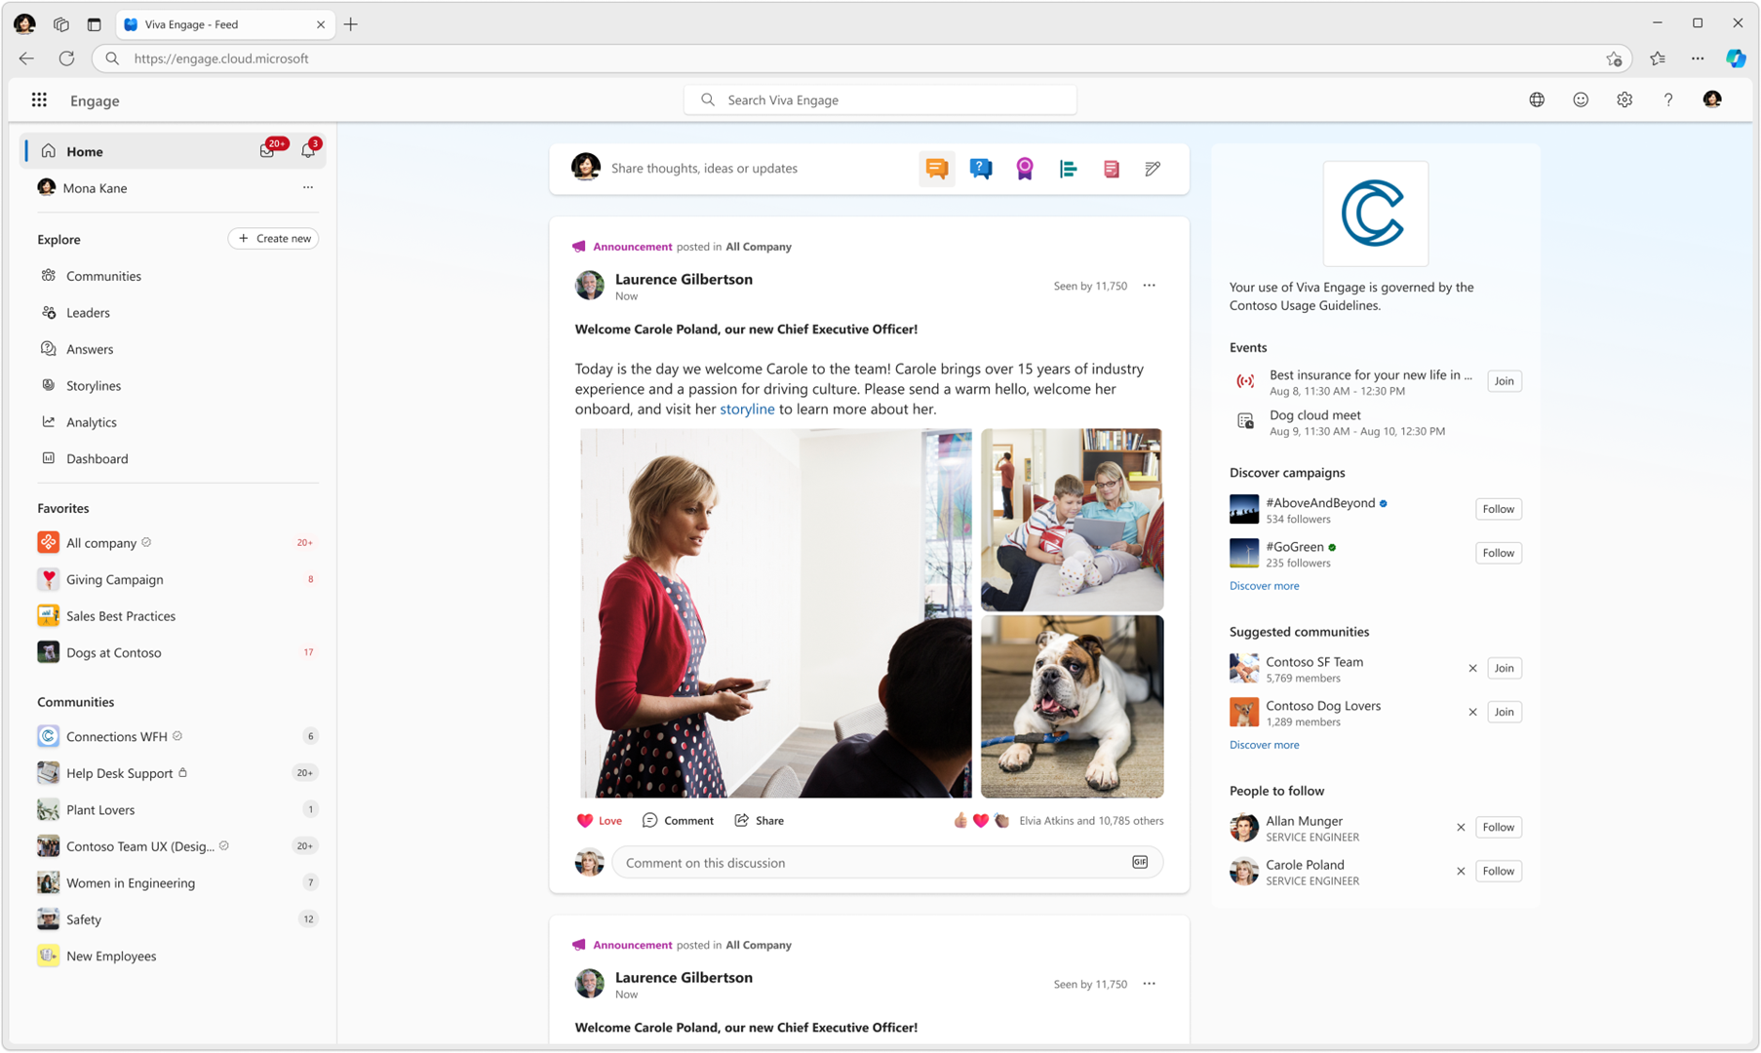Open the feedback smiley icon
Screen dimensions: 1761x1053
pos(1581,99)
